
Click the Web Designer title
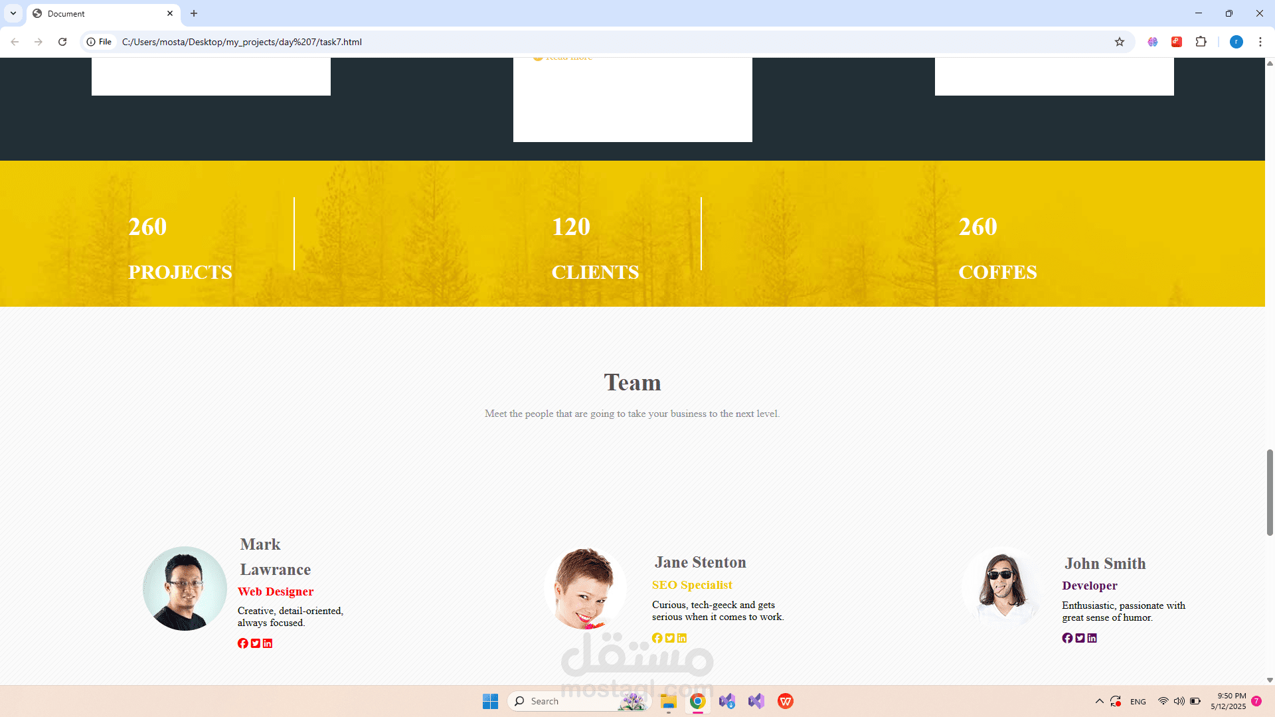[276, 592]
